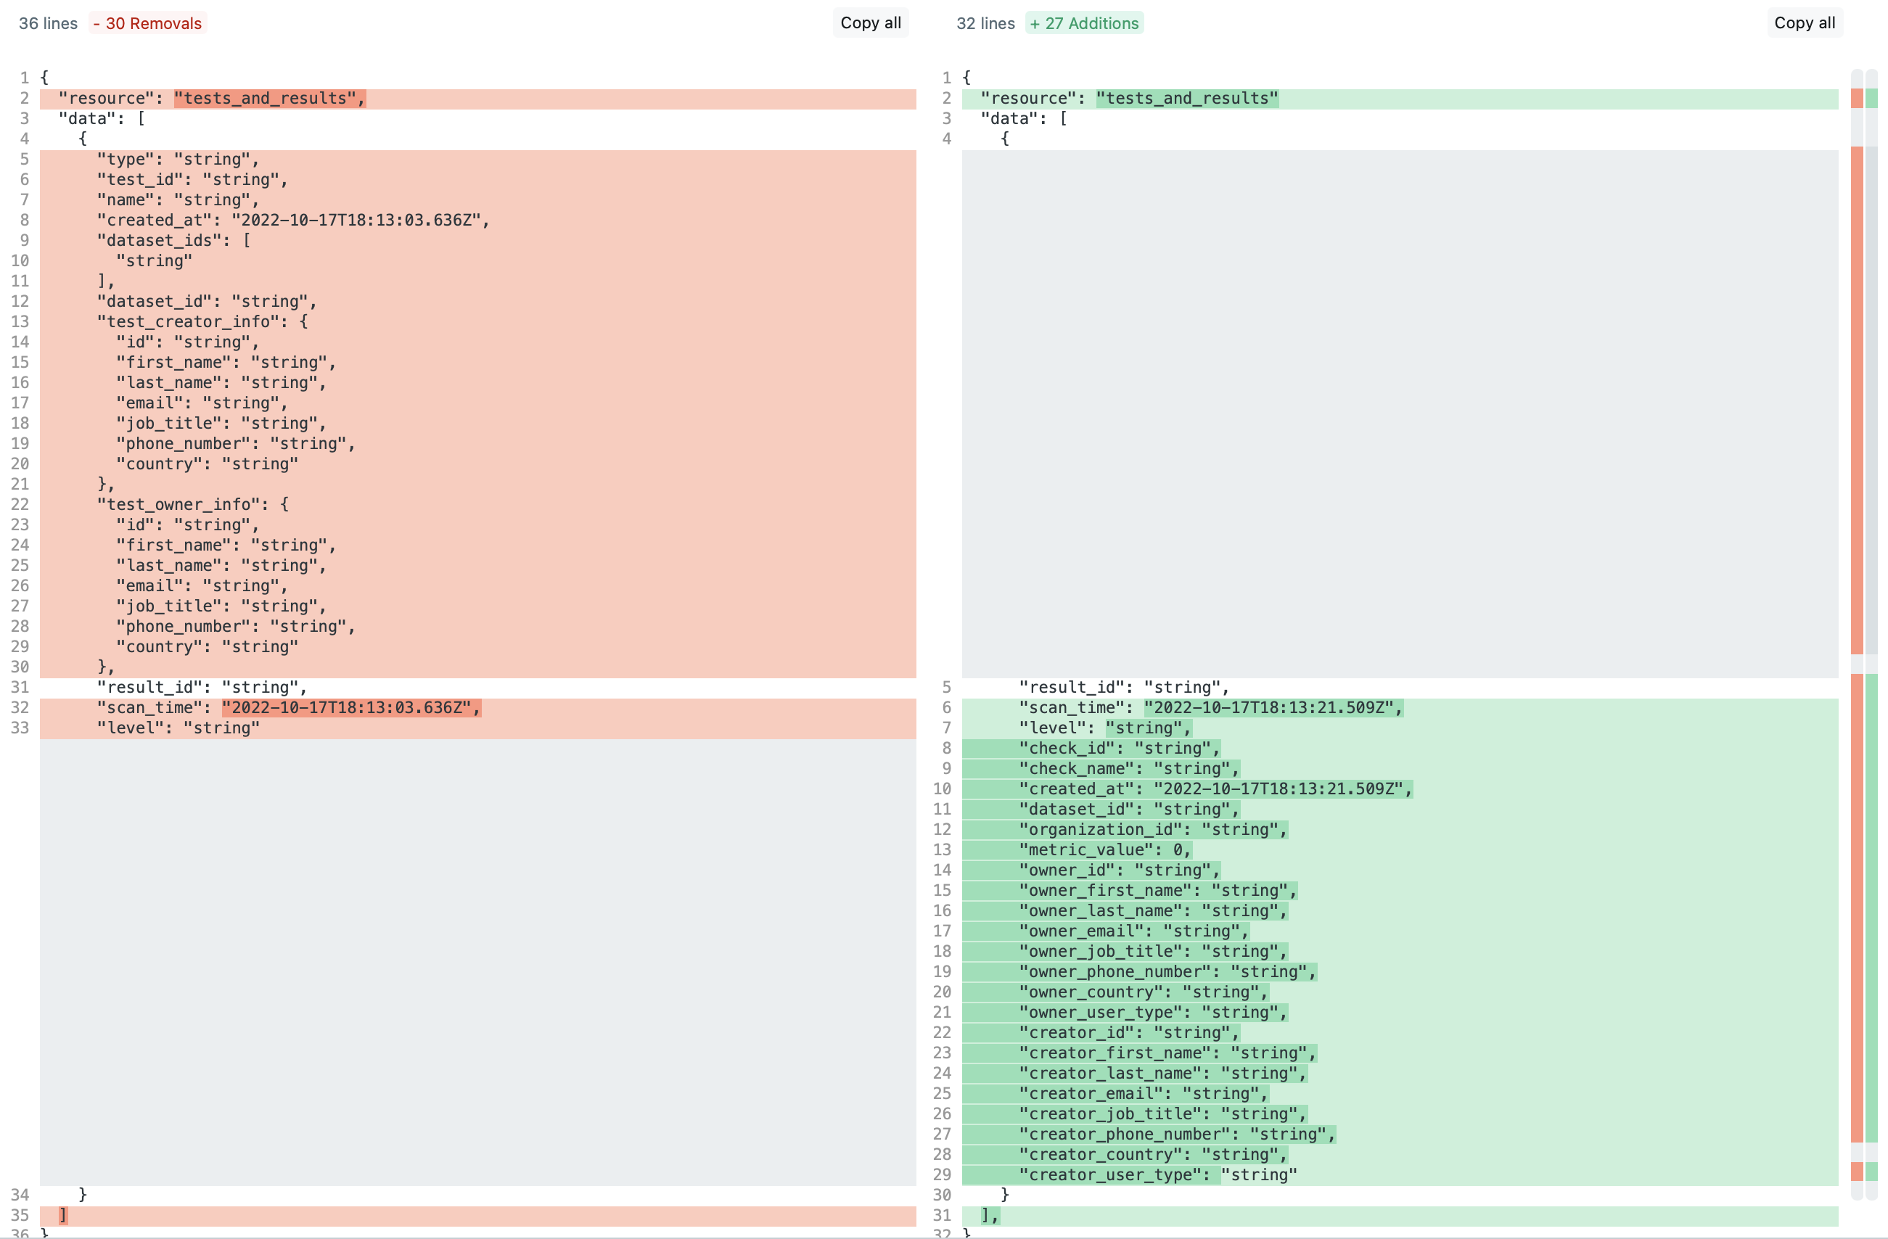This screenshot has height=1239, width=1888.
Task: Click the "check_id": "string" line
Action: tap(1119, 749)
